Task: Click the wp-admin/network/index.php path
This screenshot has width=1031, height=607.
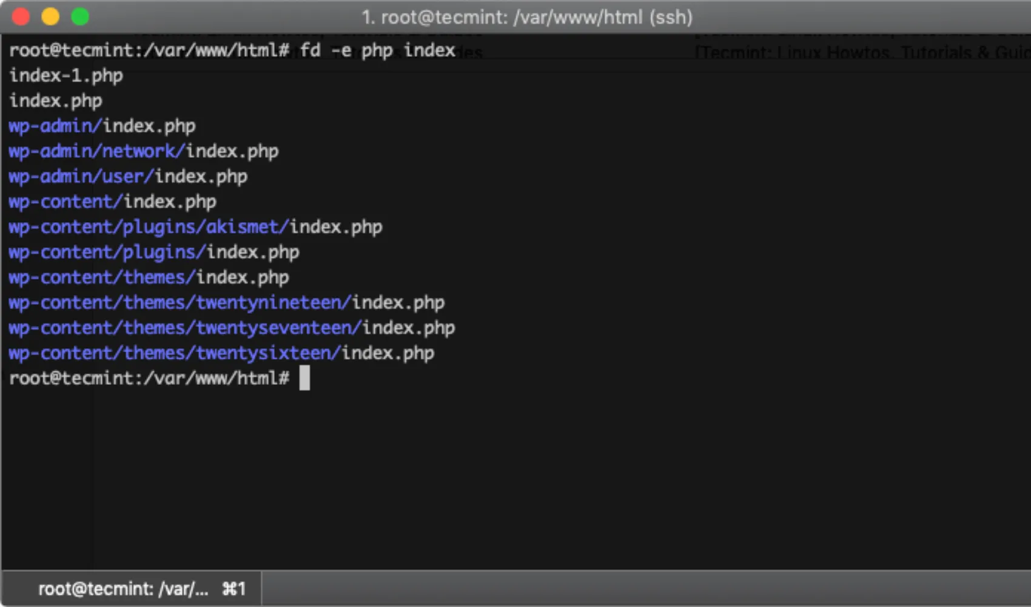Action: (143, 151)
